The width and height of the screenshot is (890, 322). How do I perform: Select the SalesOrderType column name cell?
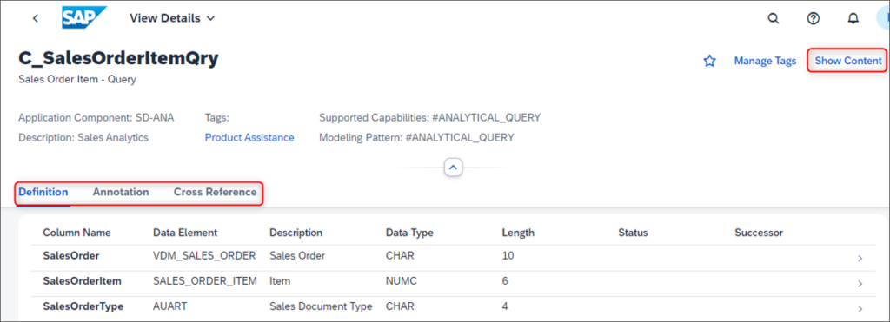pyautogui.click(x=83, y=306)
